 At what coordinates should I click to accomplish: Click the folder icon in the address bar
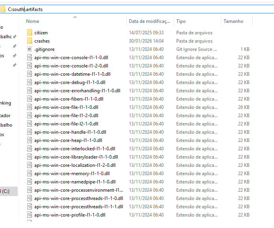click(x=3, y=9)
